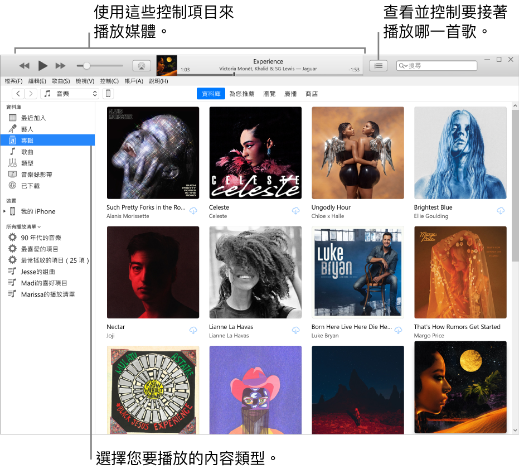519x469 pixels.
Task: Click the Margo Price artist name
Action: pyautogui.click(x=429, y=336)
